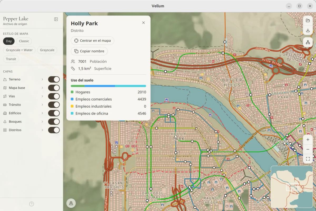The image size is (316, 211).
Task: Expand the Vías layer chevron
Action: click(42, 96)
